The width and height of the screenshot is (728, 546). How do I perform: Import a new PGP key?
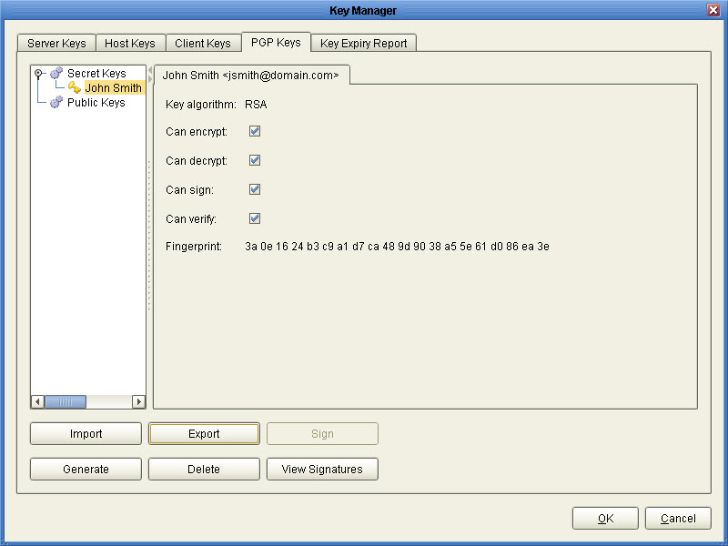click(x=85, y=433)
